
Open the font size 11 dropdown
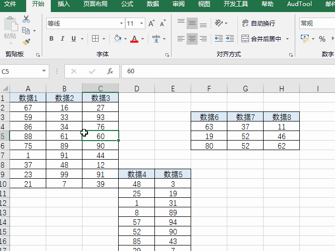[x=141, y=23]
